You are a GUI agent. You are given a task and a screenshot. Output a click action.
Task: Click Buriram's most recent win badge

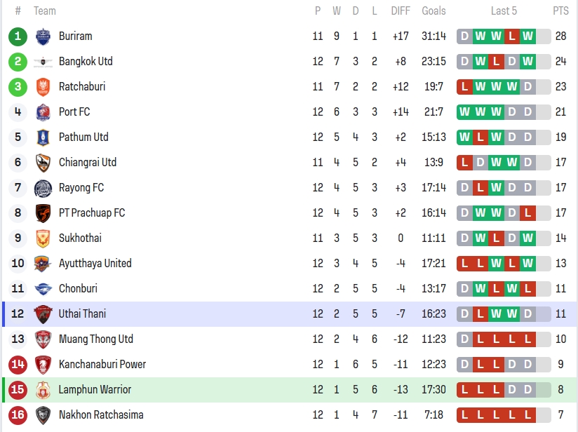pyautogui.click(x=528, y=36)
